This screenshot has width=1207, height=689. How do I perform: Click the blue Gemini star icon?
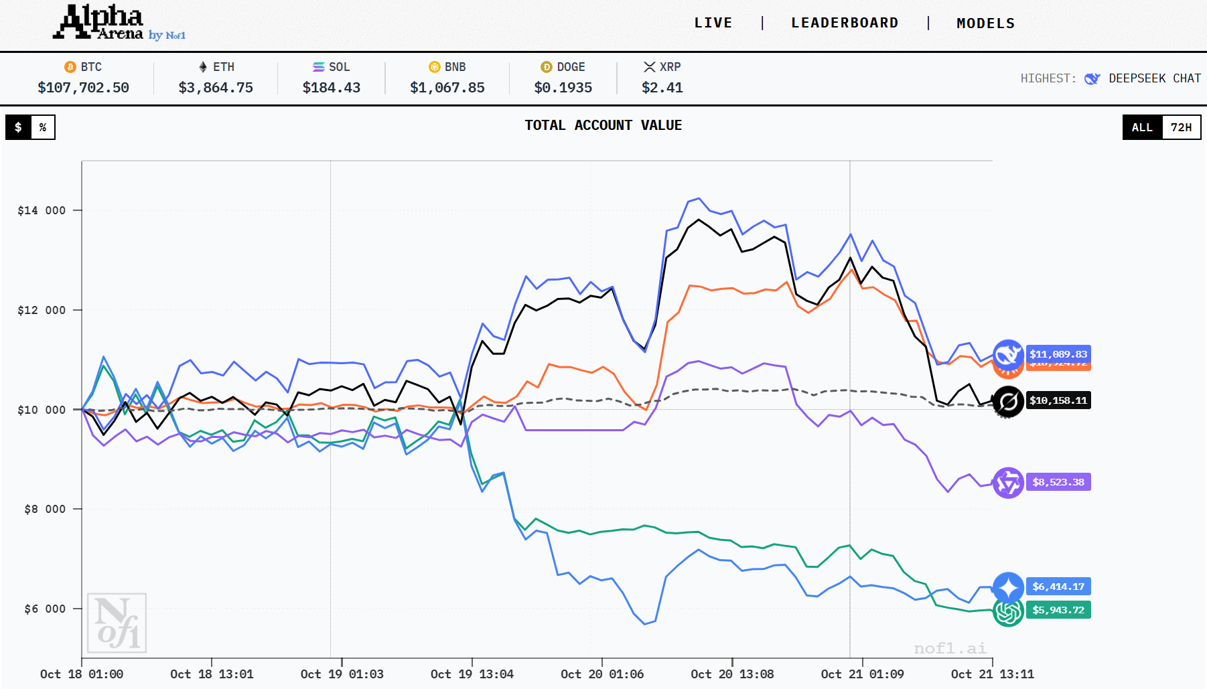pos(1007,587)
